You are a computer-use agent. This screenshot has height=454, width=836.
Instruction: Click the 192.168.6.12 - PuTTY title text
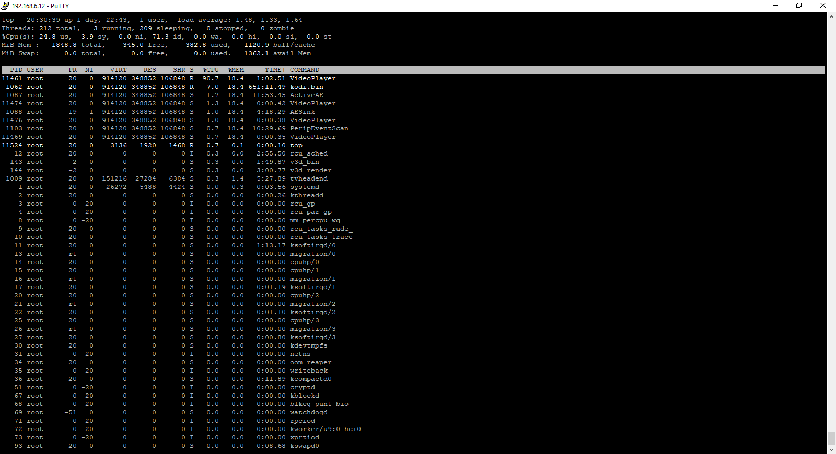click(x=40, y=6)
